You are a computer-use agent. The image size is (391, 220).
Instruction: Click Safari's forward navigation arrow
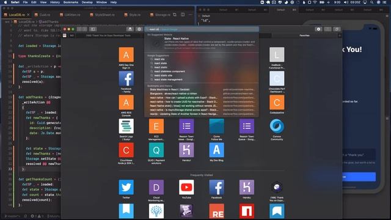pos(85,29)
